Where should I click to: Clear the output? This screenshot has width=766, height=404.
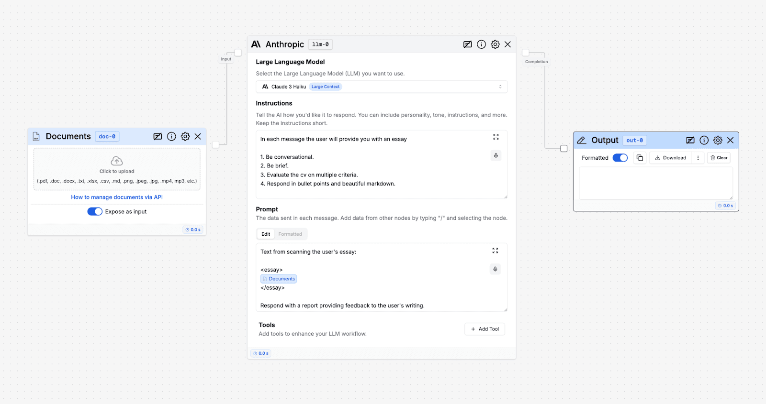pyautogui.click(x=719, y=158)
